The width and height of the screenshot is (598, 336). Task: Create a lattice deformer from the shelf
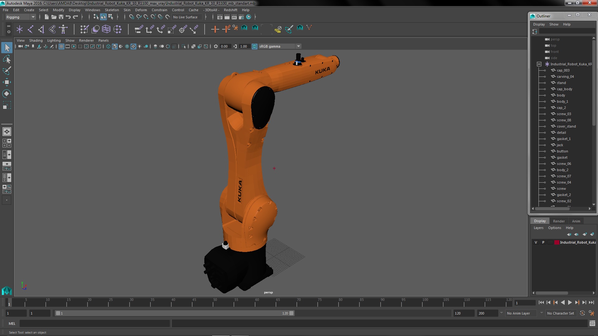tap(106, 29)
